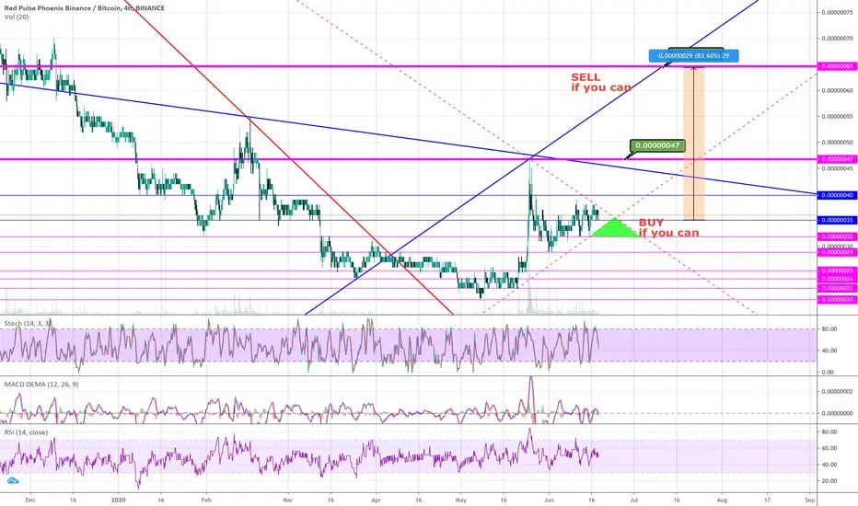Click the magenta 0.00000025 axis price label

tap(837, 270)
